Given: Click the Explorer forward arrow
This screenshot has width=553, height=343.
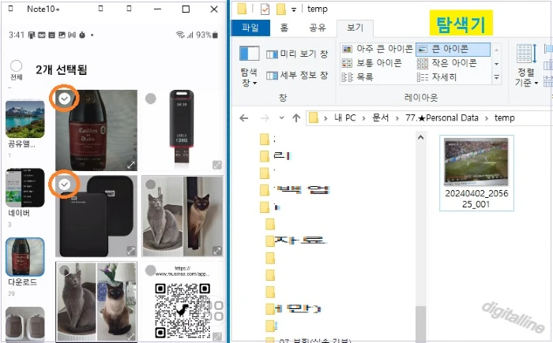Looking at the screenshot, I should pyautogui.click(x=265, y=118).
